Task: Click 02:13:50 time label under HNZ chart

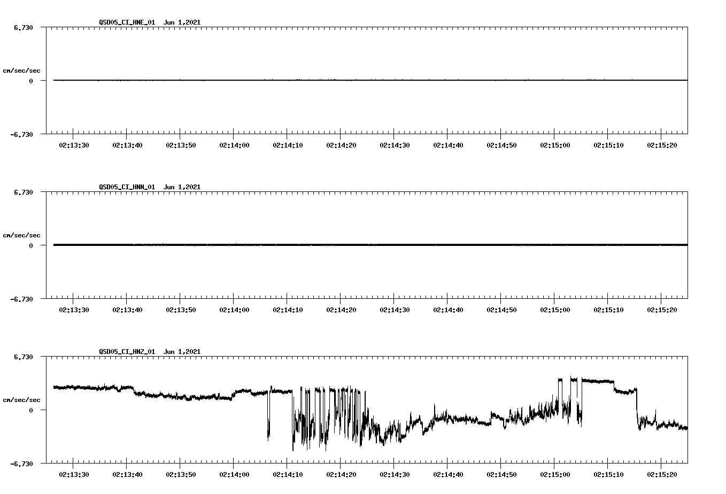Action: point(181,475)
